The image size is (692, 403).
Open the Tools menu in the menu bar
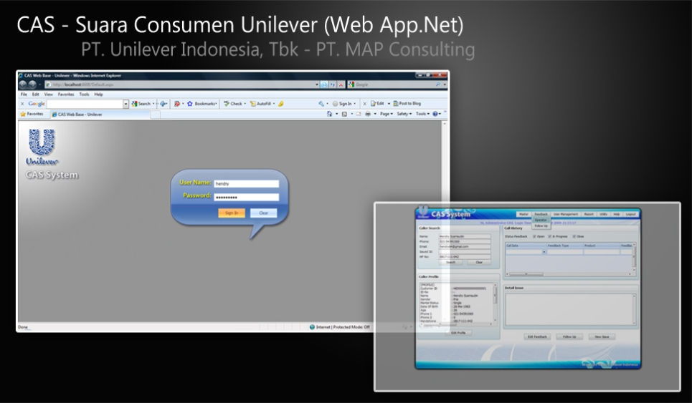tap(84, 94)
